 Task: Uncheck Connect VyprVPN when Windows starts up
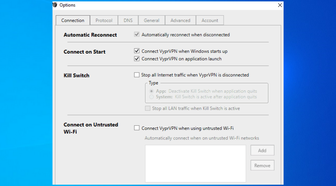point(137,51)
